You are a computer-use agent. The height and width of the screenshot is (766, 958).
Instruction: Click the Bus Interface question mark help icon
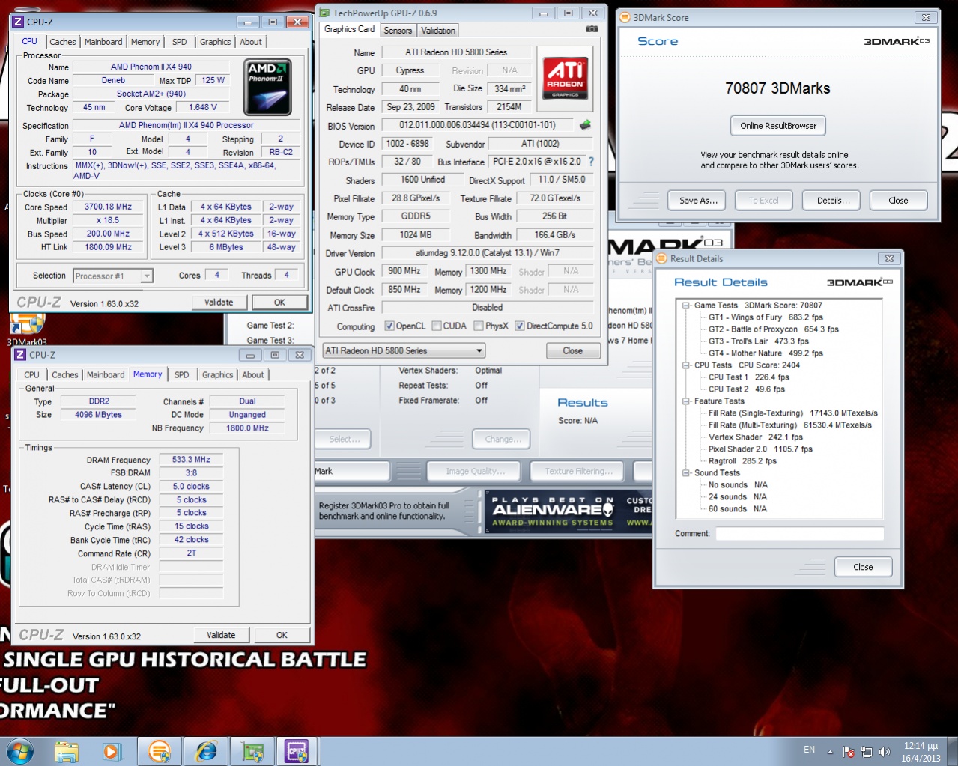click(591, 161)
